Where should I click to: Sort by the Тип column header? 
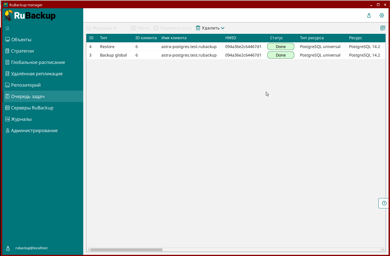coord(103,38)
